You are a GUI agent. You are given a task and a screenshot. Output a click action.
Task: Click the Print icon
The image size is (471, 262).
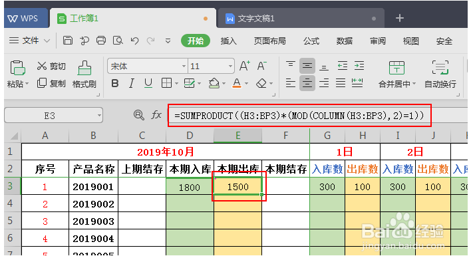click(x=101, y=41)
